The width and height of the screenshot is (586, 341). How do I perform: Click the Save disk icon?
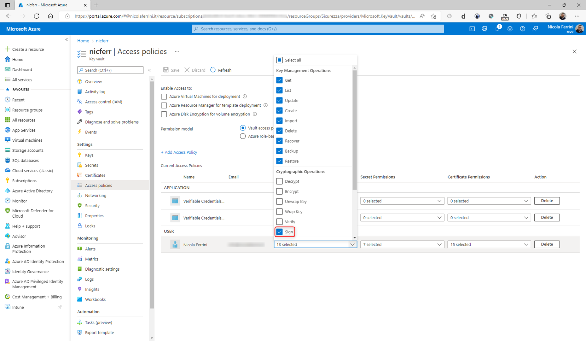point(166,70)
